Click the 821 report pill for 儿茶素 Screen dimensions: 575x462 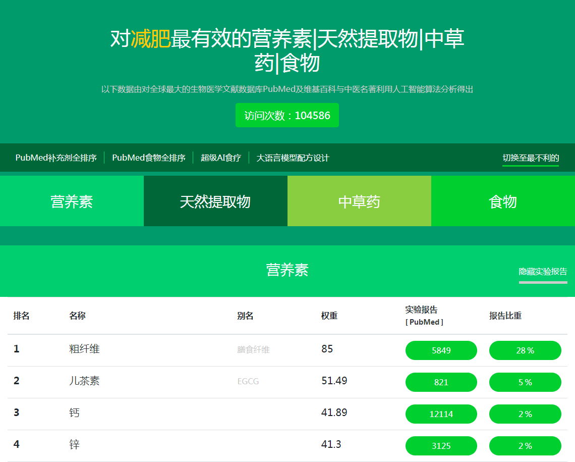point(441,382)
